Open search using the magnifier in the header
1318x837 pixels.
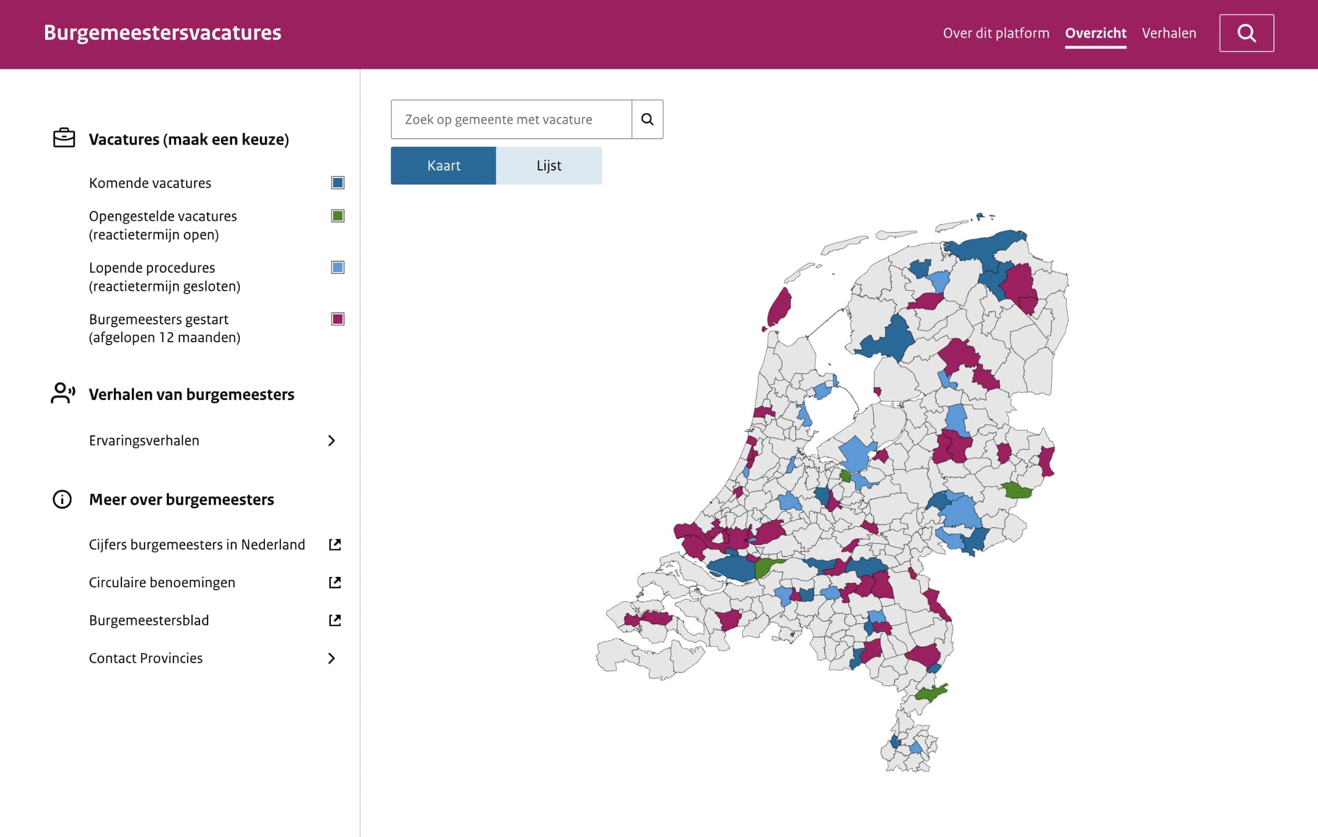pyautogui.click(x=1246, y=33)
